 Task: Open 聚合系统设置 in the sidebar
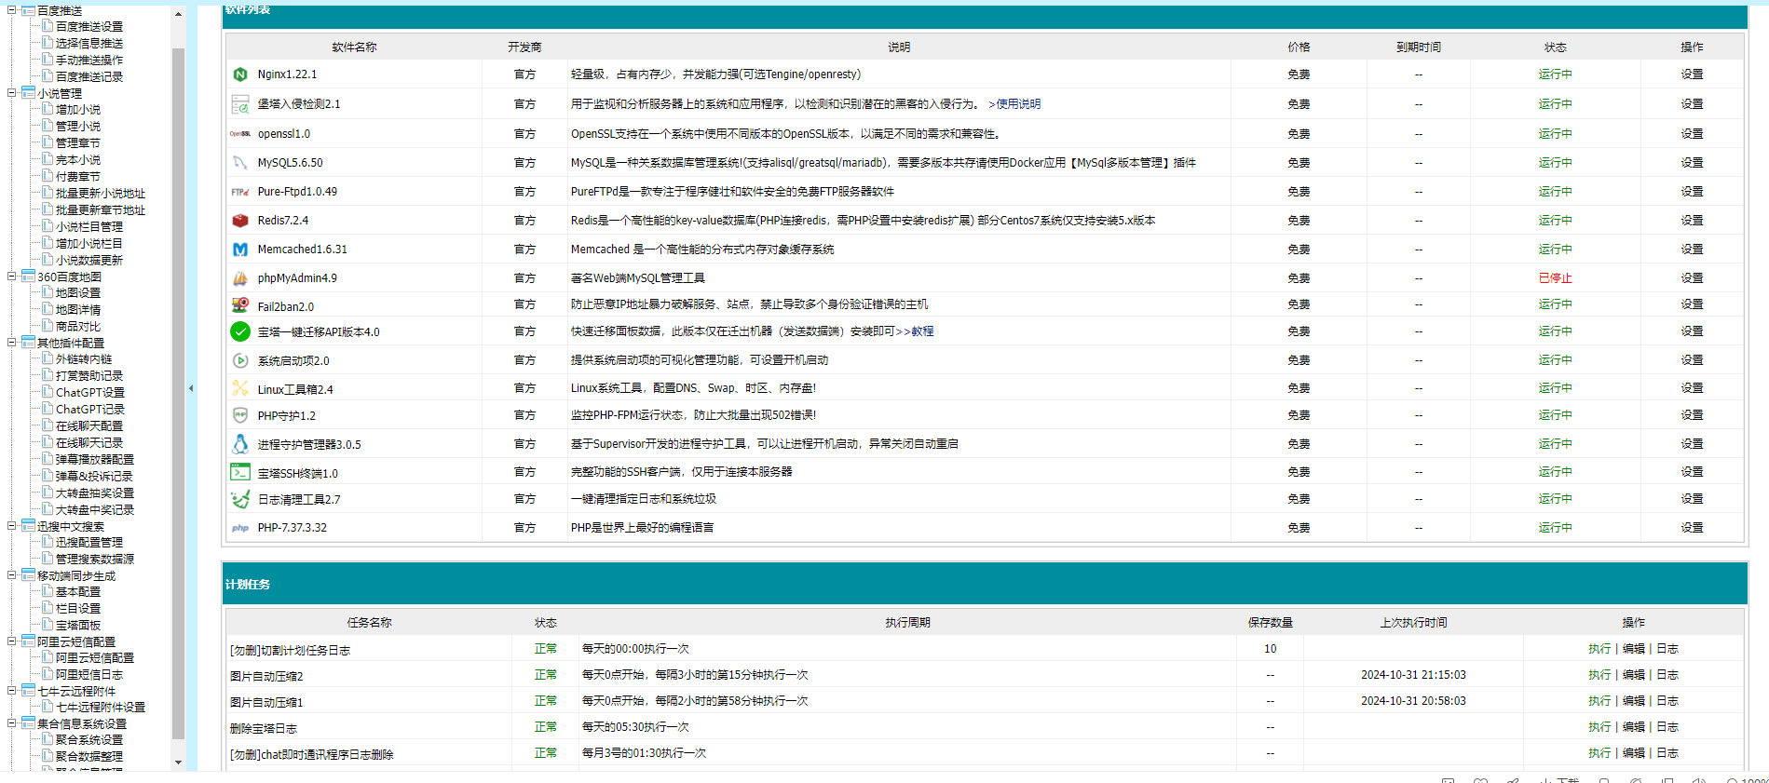pos(89,740)
